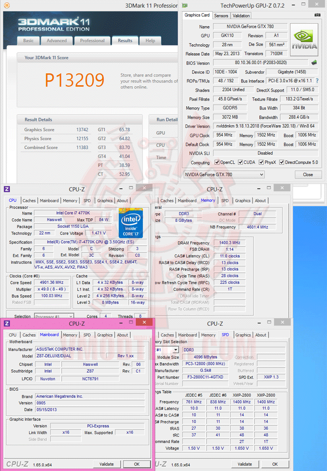Select the Results tab in 3DMark 11

click(125, 40)
